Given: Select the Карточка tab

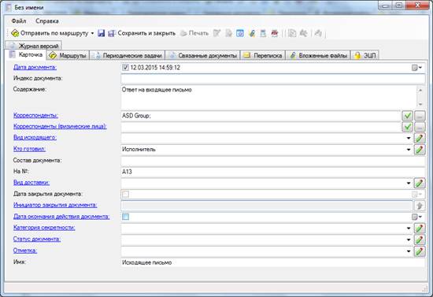Looking at the screenshot, I should click(26, 54).
